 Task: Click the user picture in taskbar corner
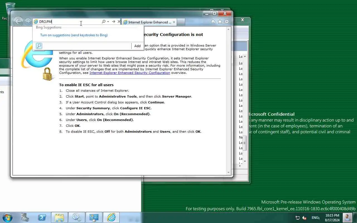(x=347, y=217)
